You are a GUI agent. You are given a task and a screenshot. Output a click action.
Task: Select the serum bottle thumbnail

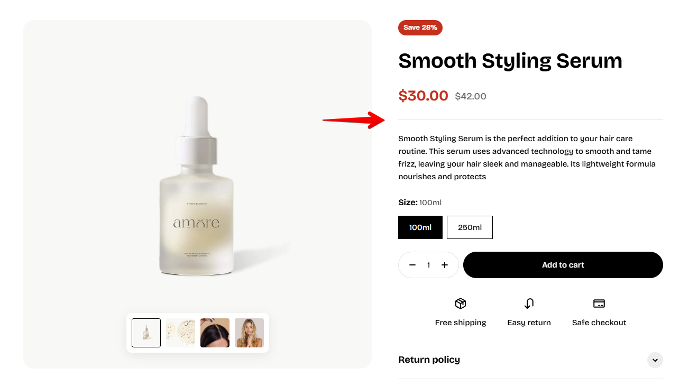(x=146, y=333)
